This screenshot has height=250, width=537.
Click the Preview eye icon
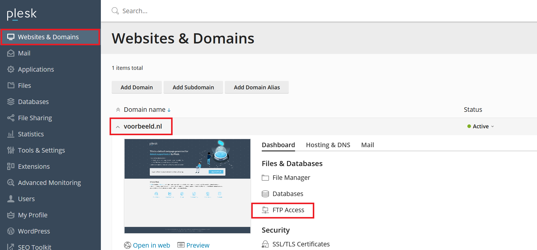pos(181,245)
